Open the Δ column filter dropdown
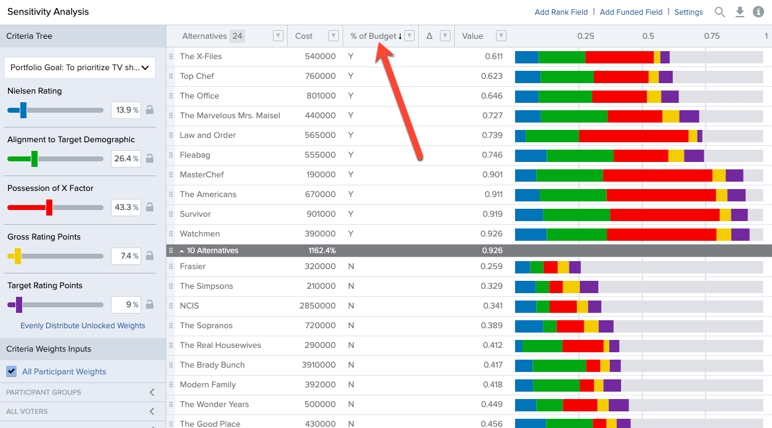The image size is (772, 428). tap(445, 36)
